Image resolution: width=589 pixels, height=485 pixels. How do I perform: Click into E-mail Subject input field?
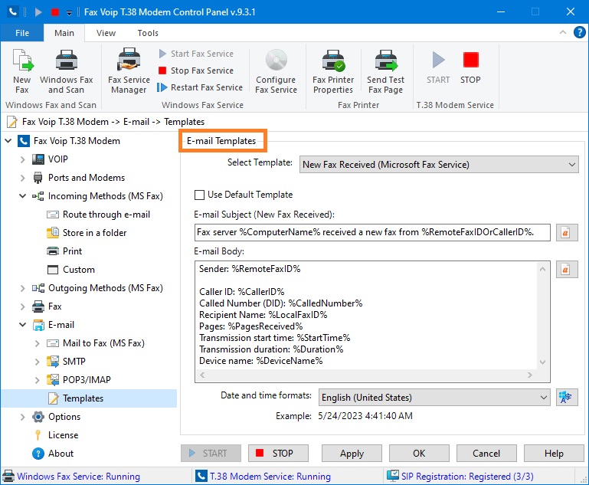tap(372, 233)
